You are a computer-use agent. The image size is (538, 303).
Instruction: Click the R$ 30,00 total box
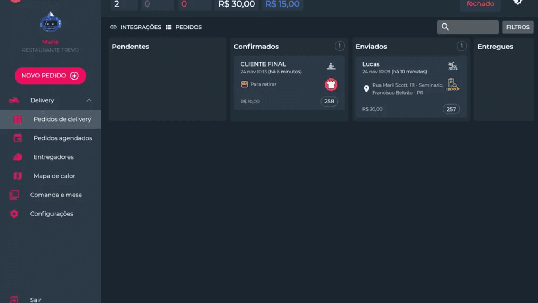point(237,5)
